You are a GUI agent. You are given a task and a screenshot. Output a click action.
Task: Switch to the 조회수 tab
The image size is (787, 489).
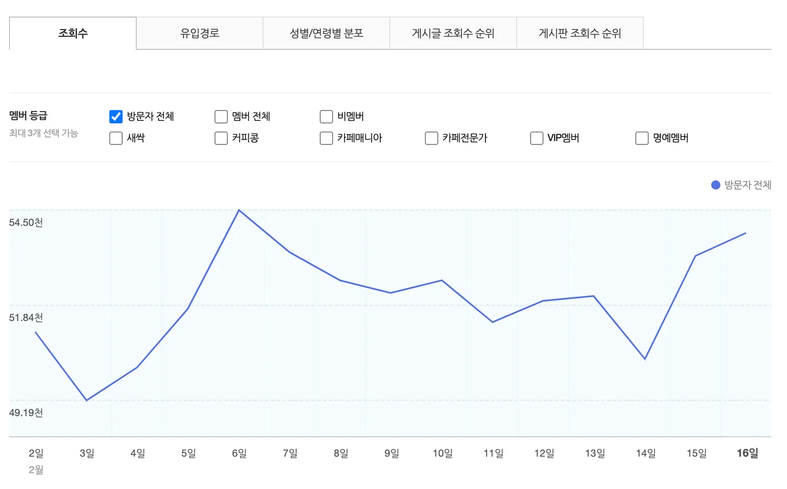pos(73,33)
